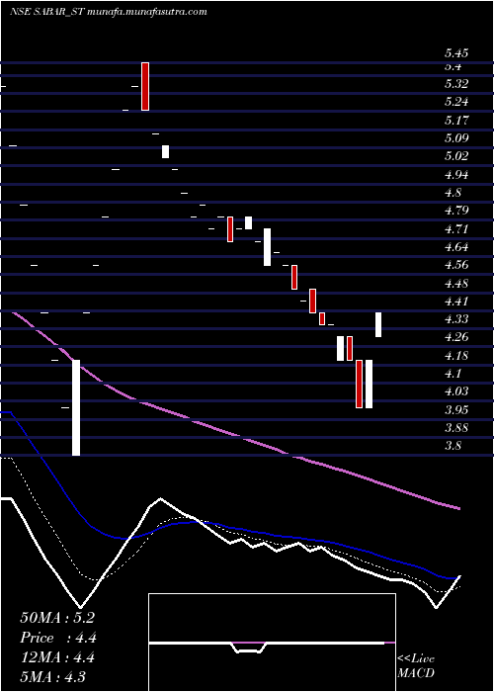Select the 3.95 price axis label

coord(456,409)
